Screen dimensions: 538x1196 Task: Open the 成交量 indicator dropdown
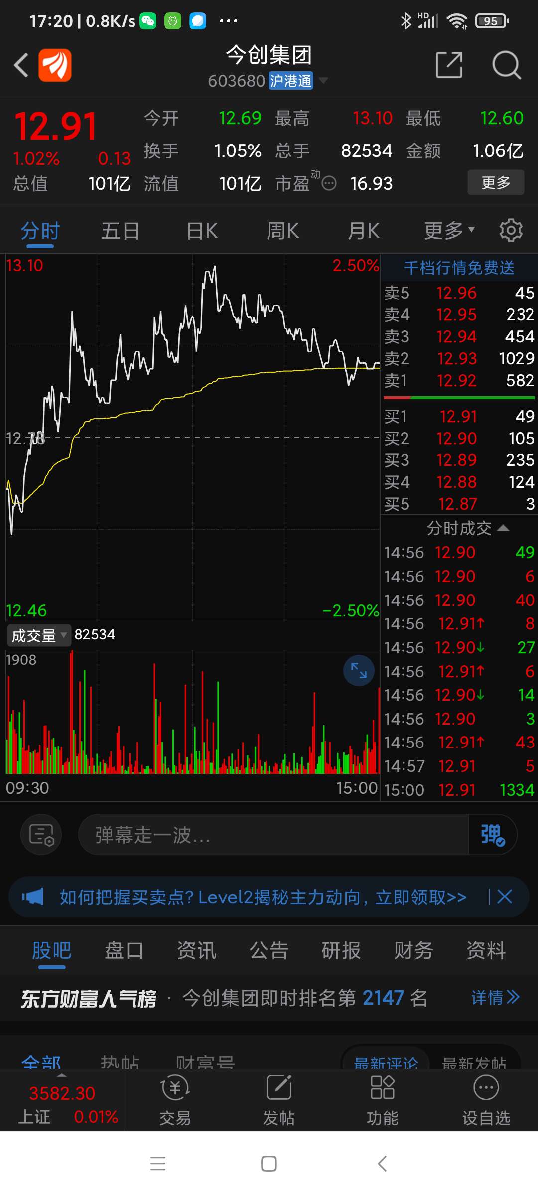[39, 635]
